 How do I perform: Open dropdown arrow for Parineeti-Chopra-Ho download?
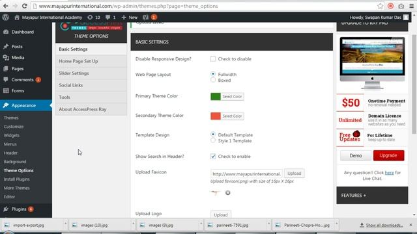pyautogui.click(x=336, y=224)
